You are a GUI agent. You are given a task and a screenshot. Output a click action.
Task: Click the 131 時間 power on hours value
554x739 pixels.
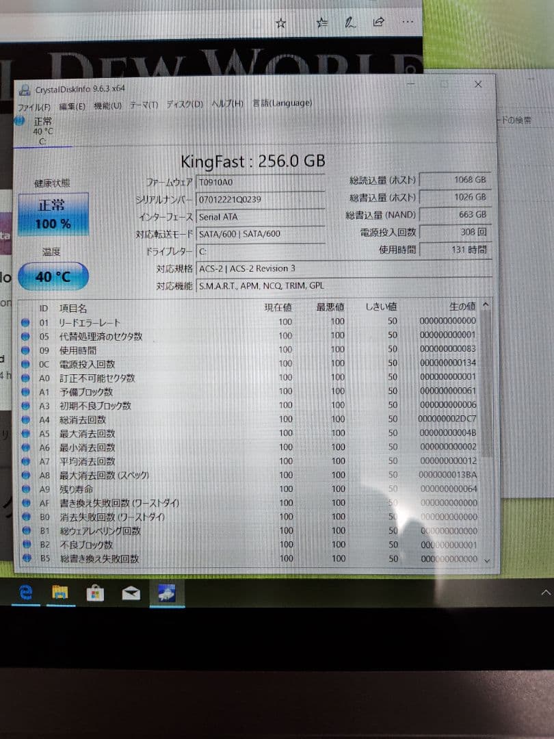click(x=455, y=249)
